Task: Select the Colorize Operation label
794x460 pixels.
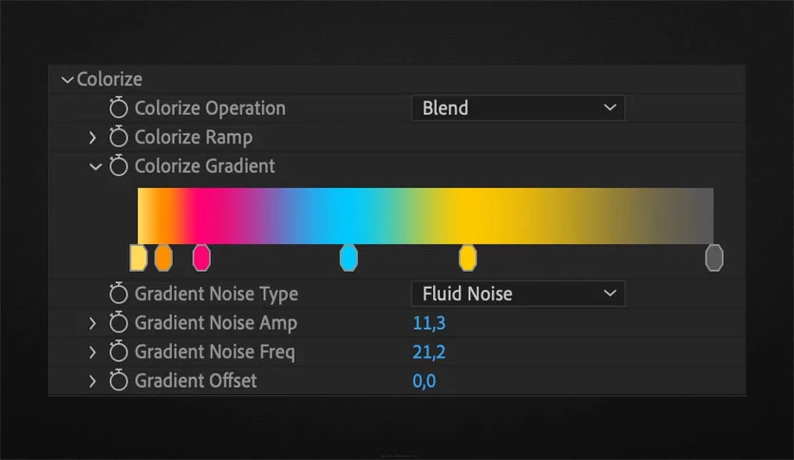Action: click(210, 108)
